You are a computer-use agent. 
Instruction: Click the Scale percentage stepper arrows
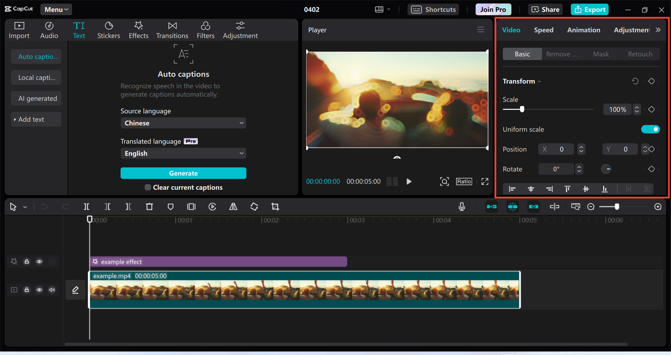click(x=636, y=109)
